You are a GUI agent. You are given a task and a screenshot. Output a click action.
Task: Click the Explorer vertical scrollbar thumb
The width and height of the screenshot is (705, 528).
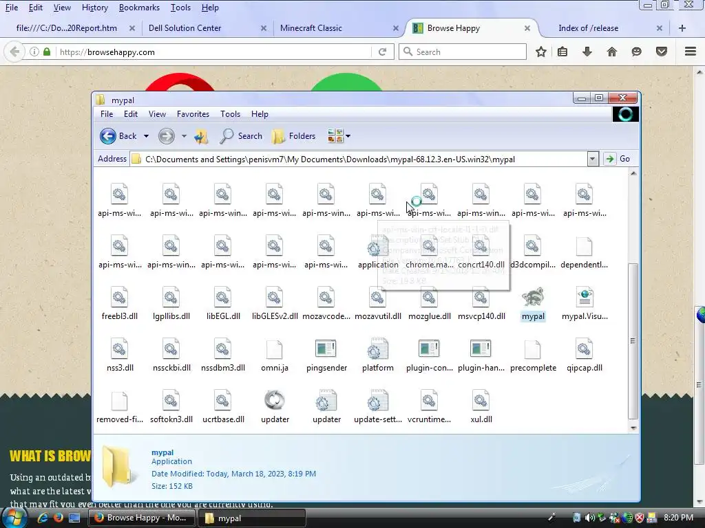633,341
